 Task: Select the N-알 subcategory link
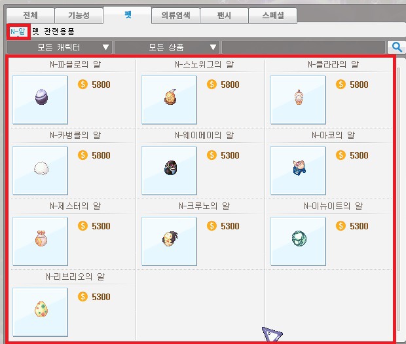pos(18,31)
